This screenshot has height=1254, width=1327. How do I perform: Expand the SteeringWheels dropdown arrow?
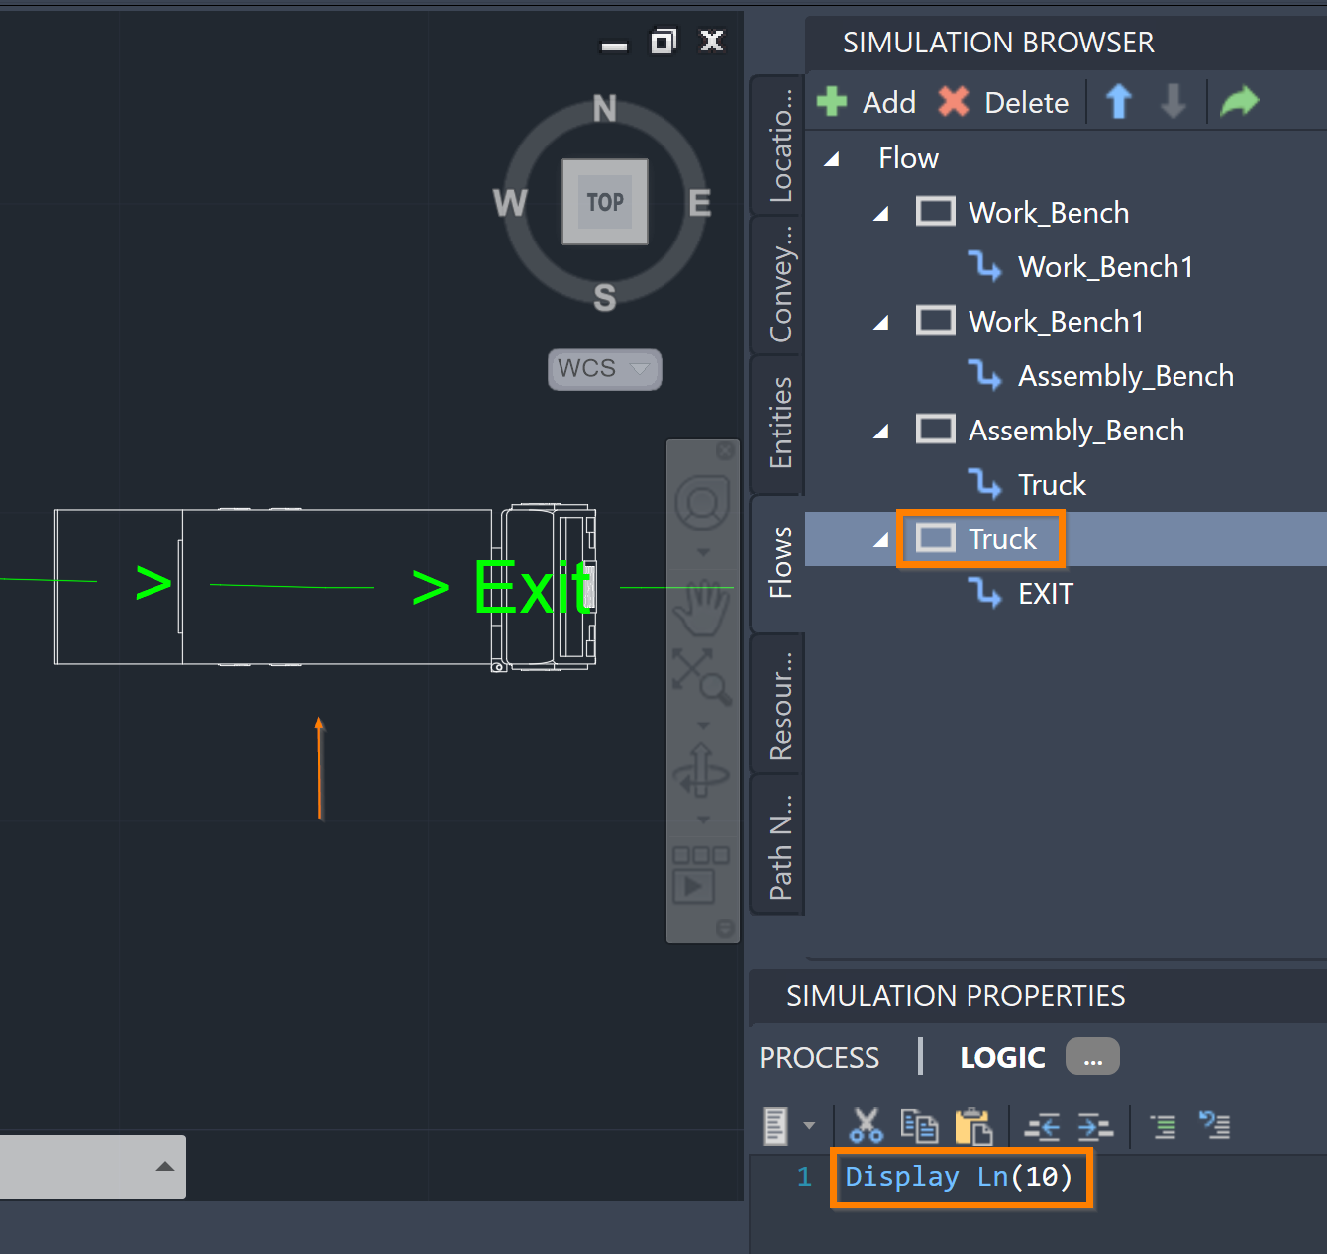(x=703, y=552)
